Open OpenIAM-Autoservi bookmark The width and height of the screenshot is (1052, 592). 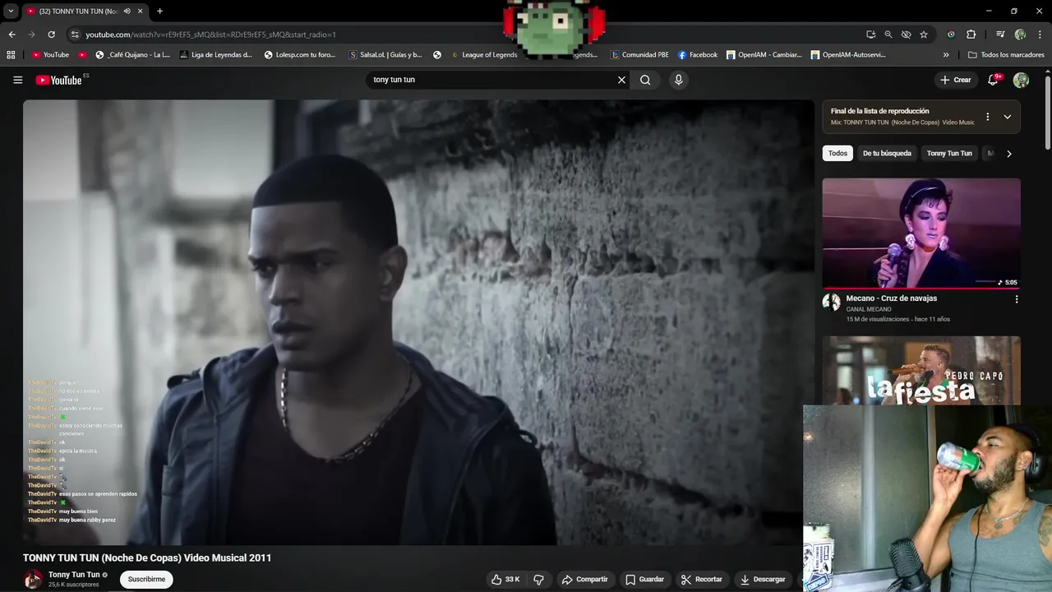(848, 55)
